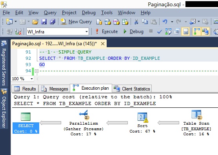Click the Change Connection icon
218x155 pixels.
pyautogui.click(x=18, y=31)
